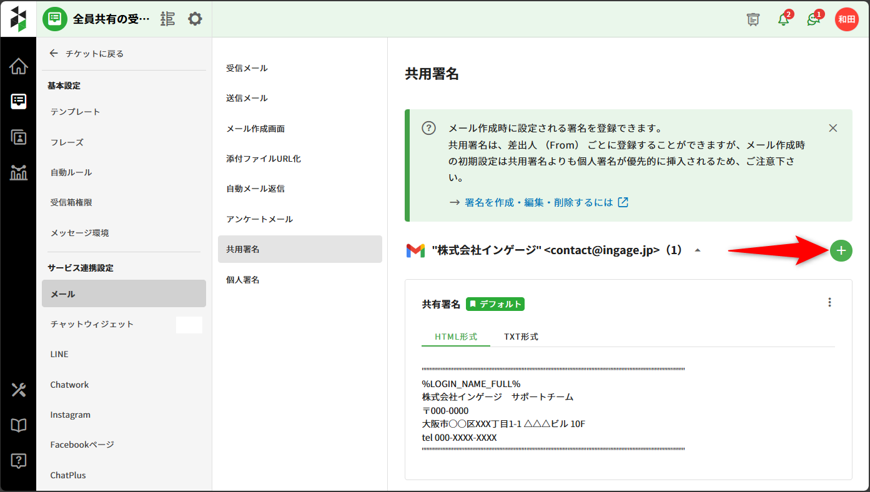This screenshot has width=870, height=492.
Task: Open the notification bell icon
Action: pos(783,19)
